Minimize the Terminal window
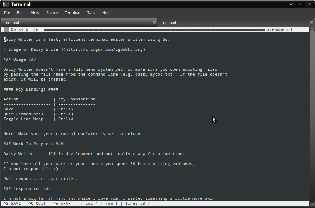Viewport: 315px width, 208px height. [x=291, y=4]
